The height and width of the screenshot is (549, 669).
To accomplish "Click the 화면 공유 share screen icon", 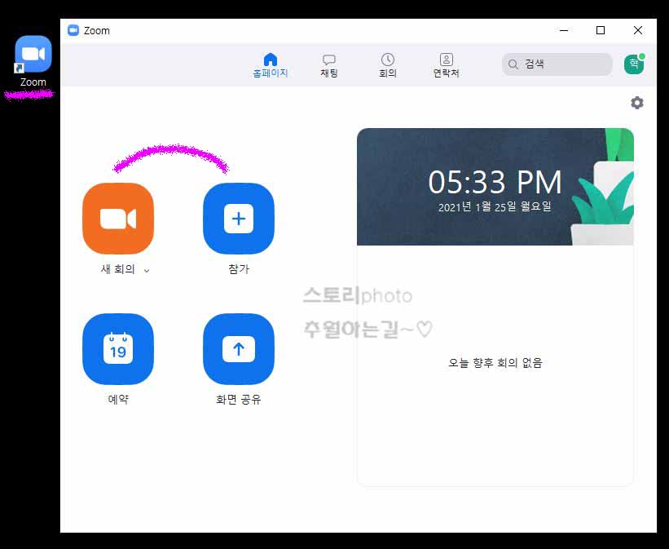I will point(239,349).
